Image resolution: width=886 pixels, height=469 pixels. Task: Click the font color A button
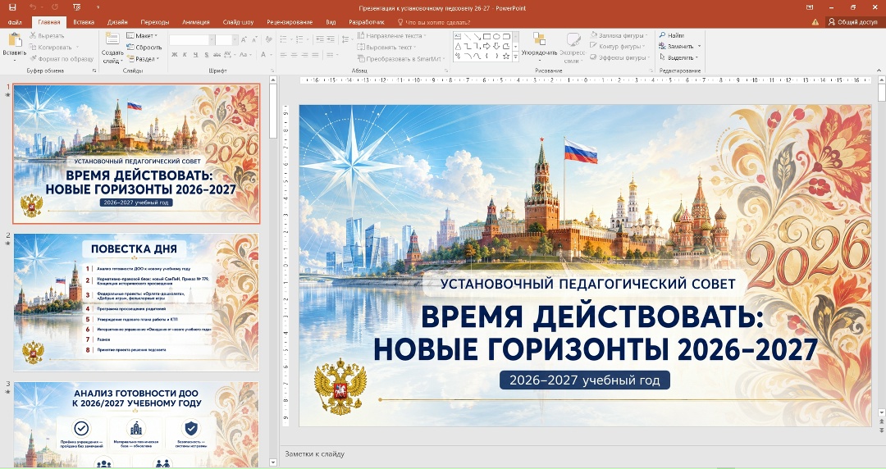(x=263, y=55)
